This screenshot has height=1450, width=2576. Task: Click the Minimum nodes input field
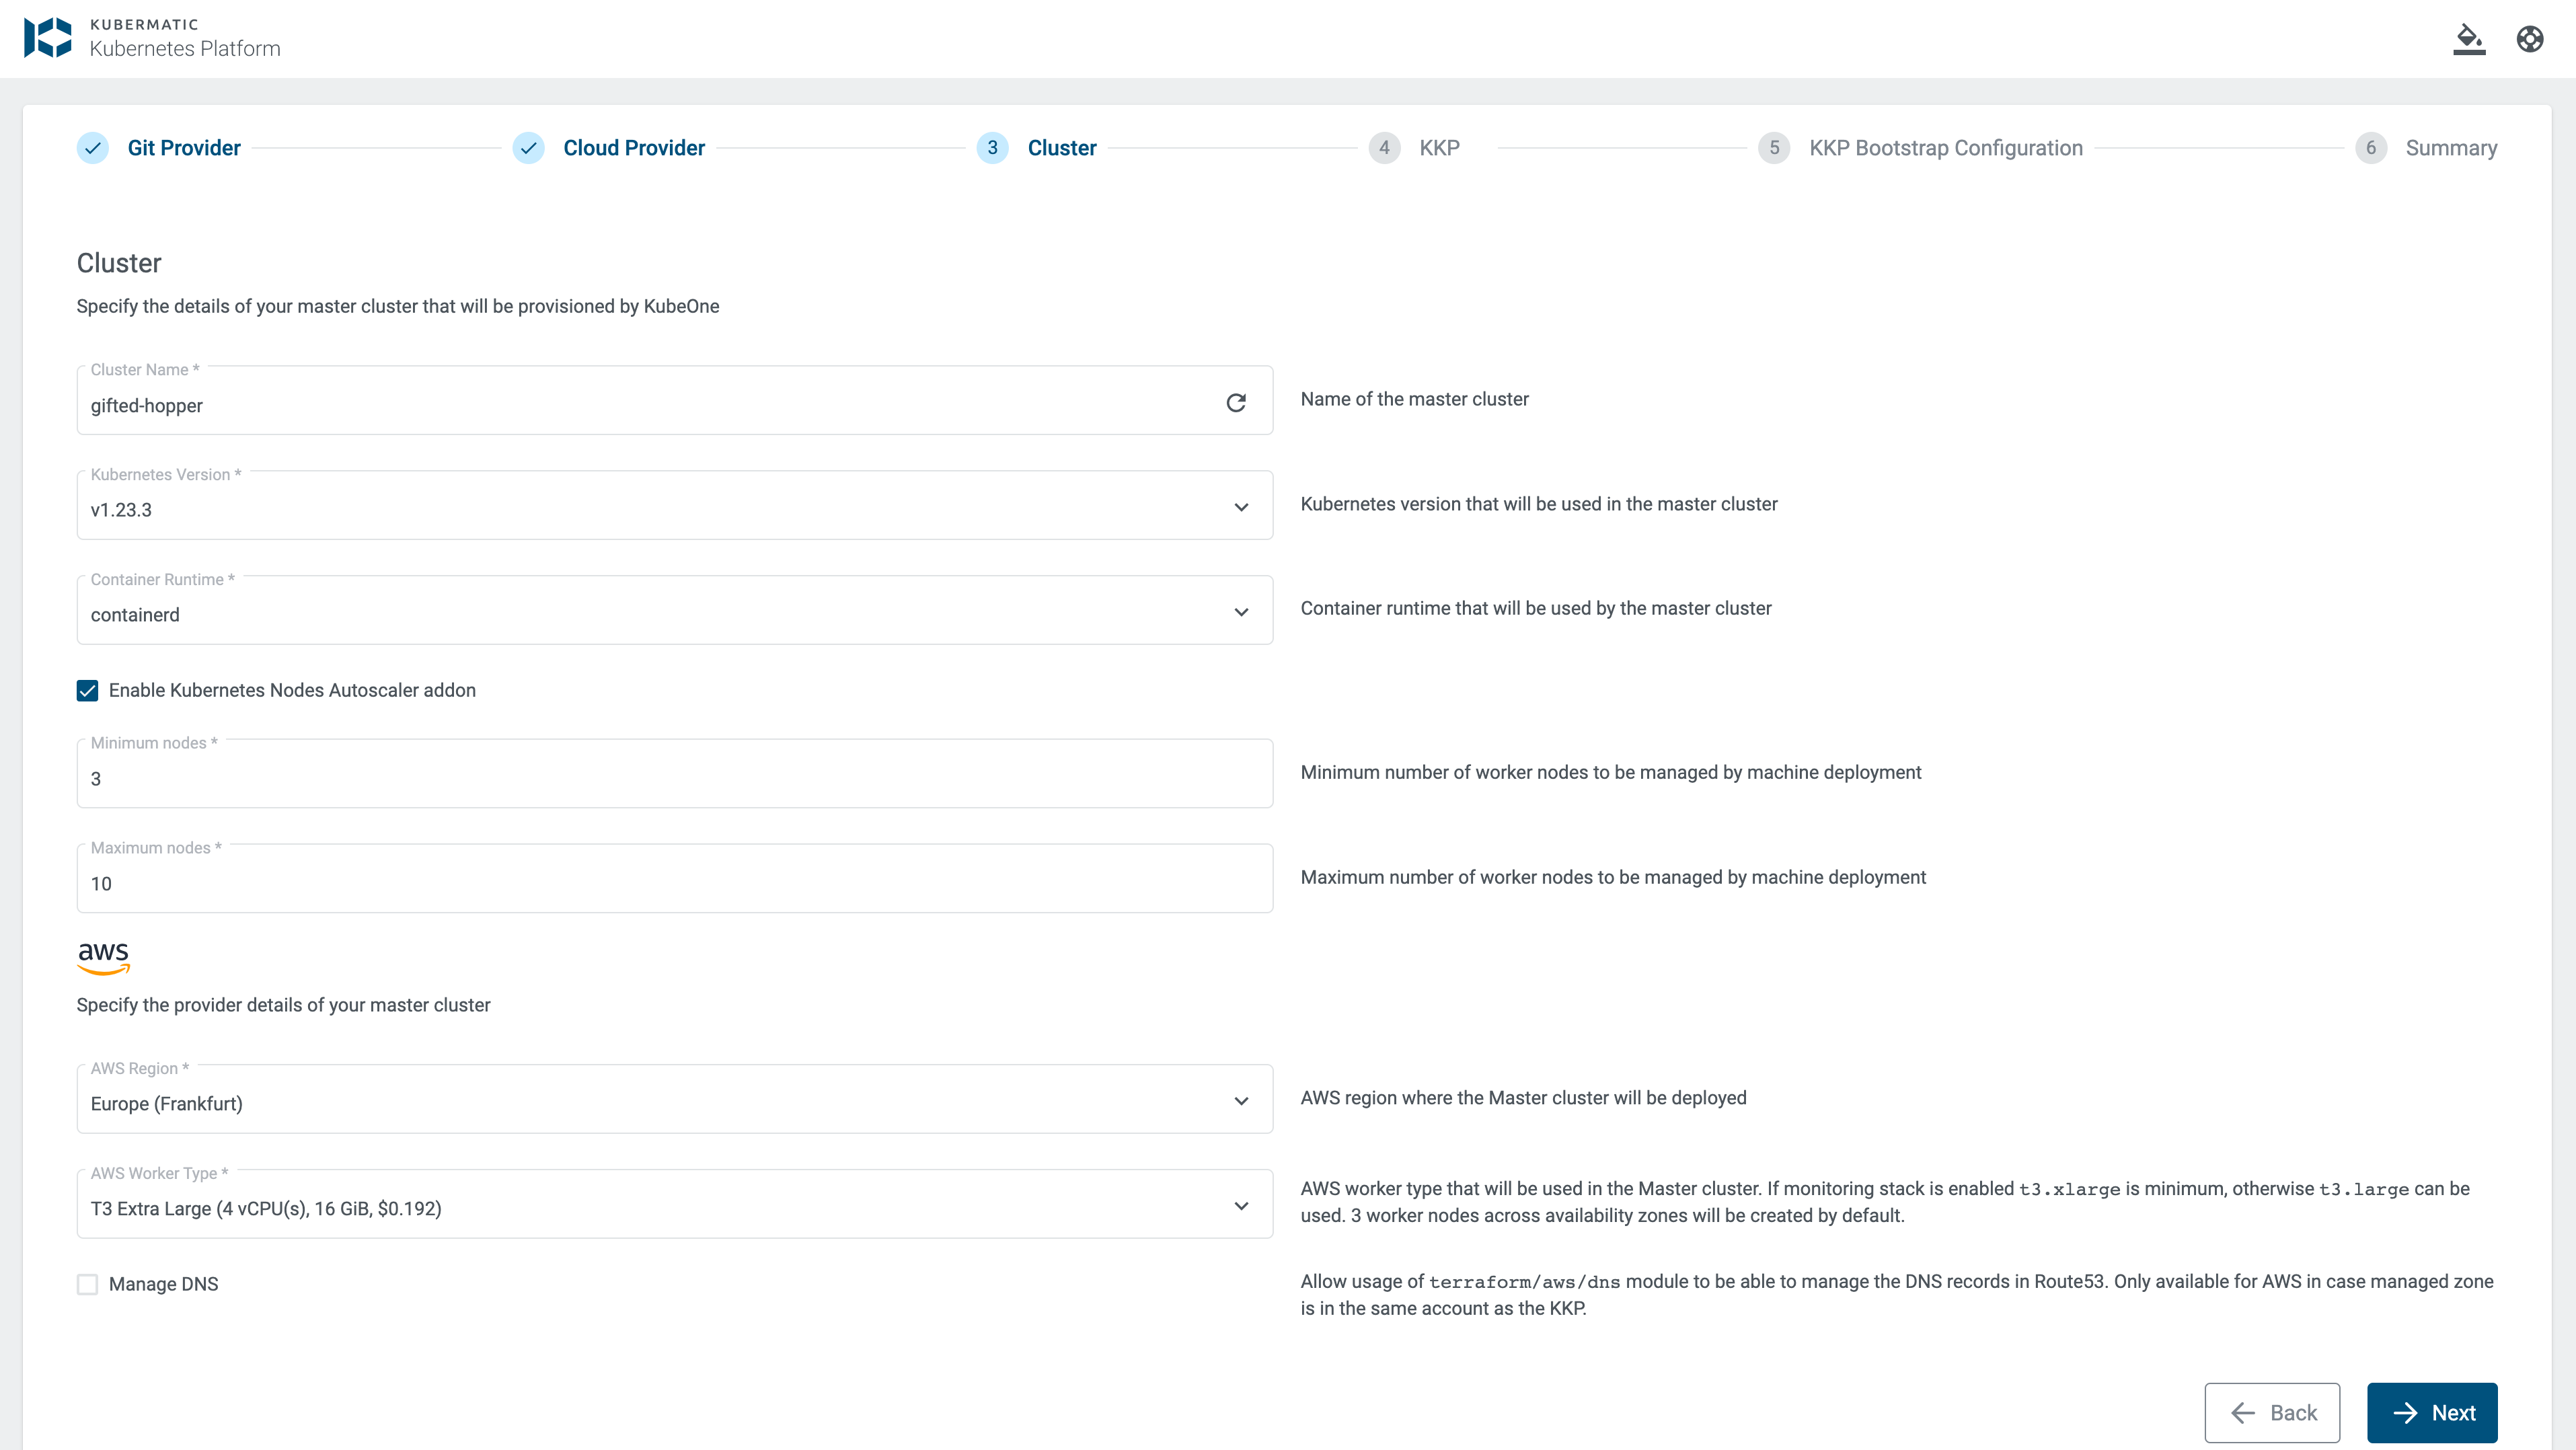pos(674,778)
